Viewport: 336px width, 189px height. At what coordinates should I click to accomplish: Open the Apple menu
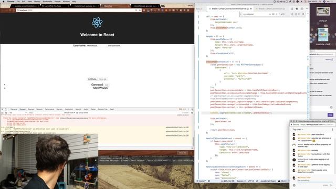pos(4,1)
